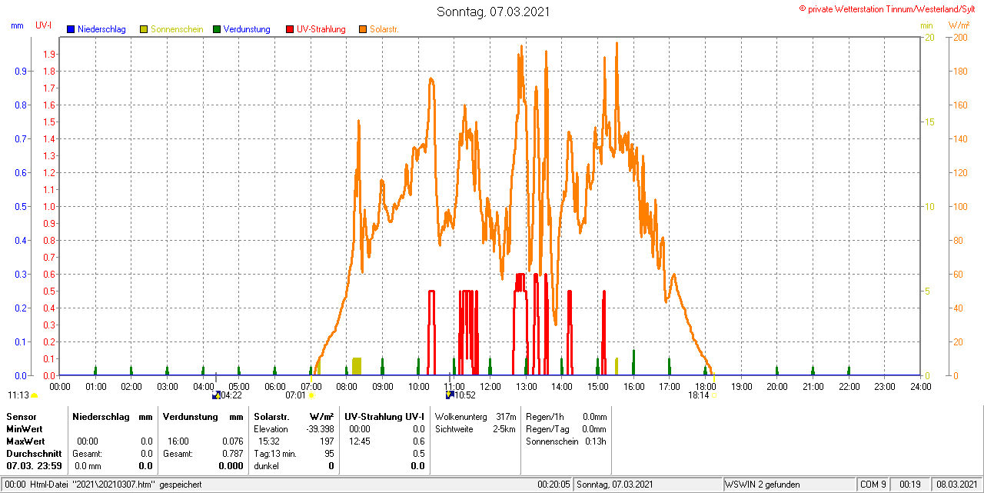Click the green Verdunstung legend swatch
Image resolution: width=984 pixels, height=493 pixels.
(x=217, y=29)
